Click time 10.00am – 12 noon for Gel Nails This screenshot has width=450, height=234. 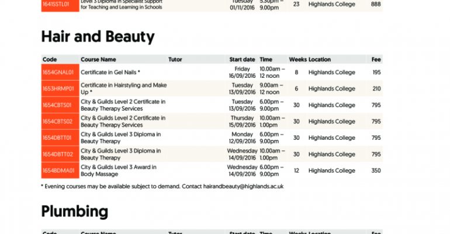point(272,73)
